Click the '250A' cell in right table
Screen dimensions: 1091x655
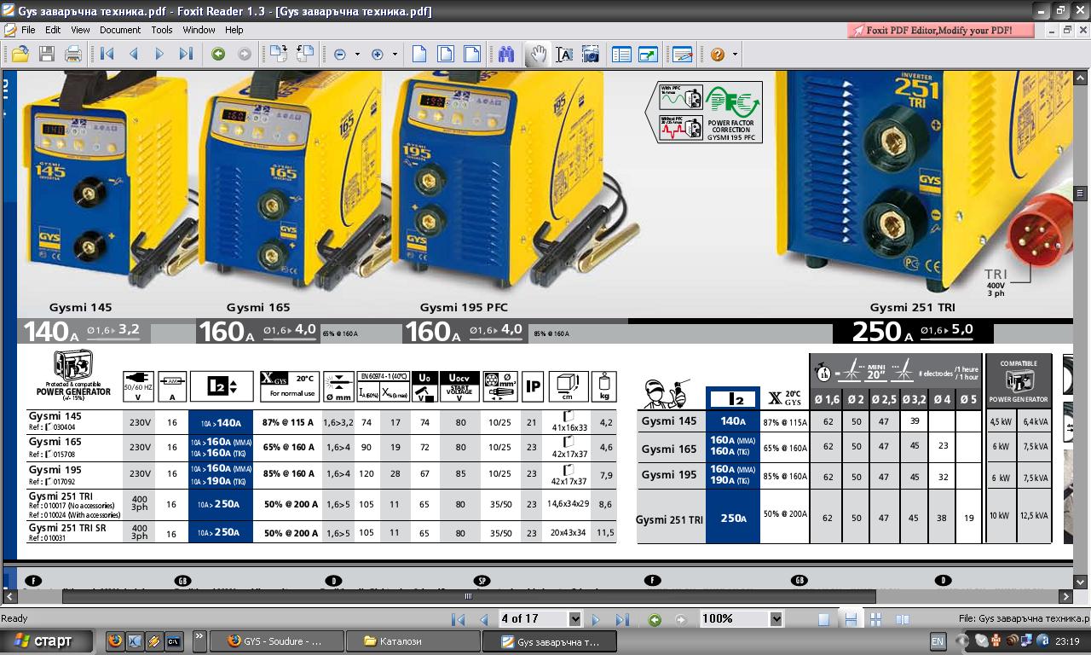[x=733, y=518]
